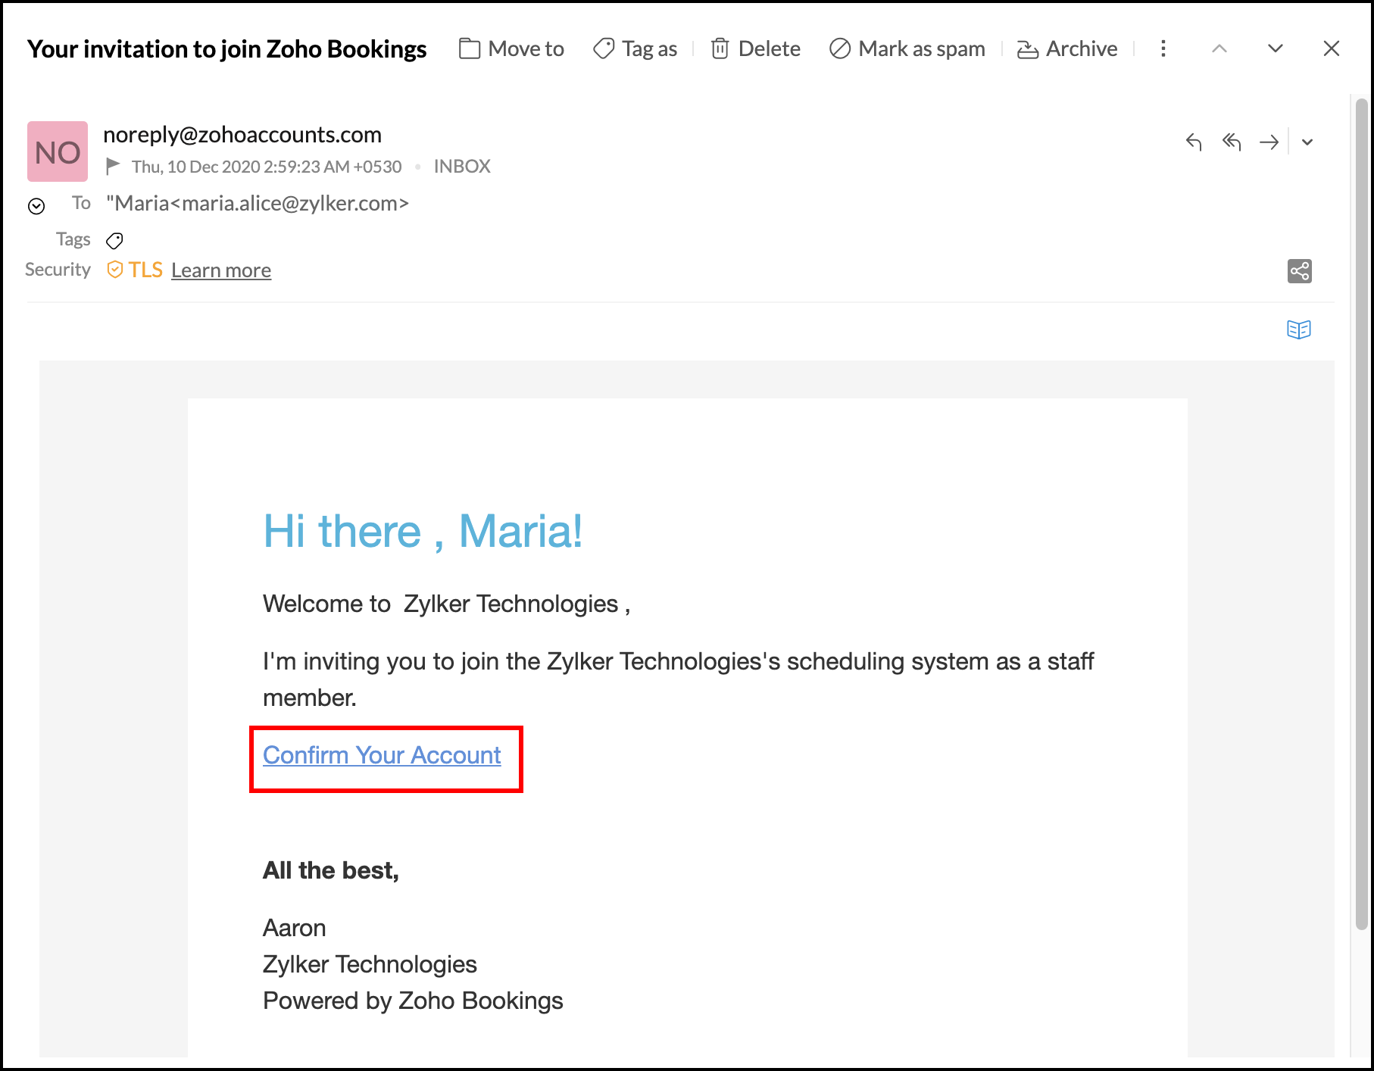The width and height of the screenshot is (1374, 1071).
Task: Click the Reply arrow icon
Action: tap(1194, 142)
